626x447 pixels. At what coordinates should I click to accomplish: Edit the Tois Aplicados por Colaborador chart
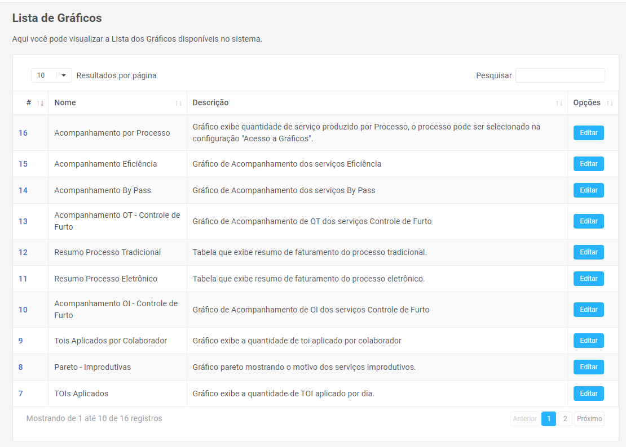pos(588,341)
